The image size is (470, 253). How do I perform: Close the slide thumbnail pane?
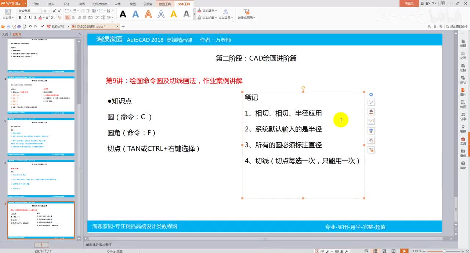click(x=80, y=34)
